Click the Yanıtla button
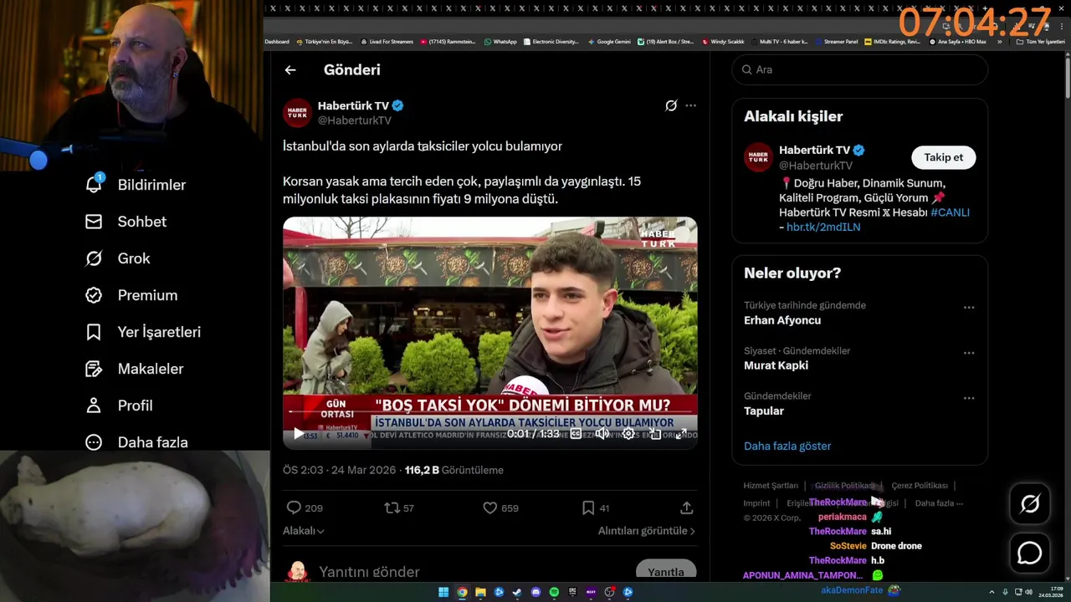1071x602 pixels. 666,571
